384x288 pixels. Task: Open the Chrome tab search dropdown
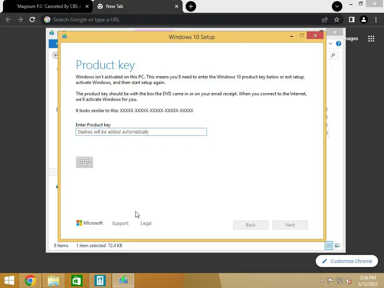337,6
